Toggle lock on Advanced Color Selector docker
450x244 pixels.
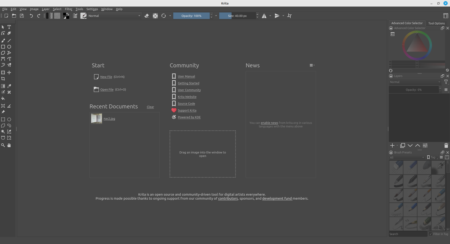point(391,28)
